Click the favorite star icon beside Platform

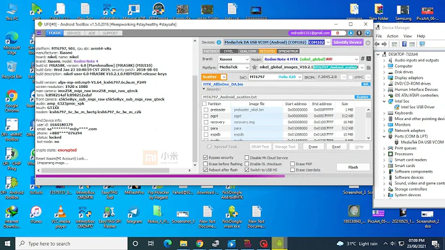pos(254,67)
